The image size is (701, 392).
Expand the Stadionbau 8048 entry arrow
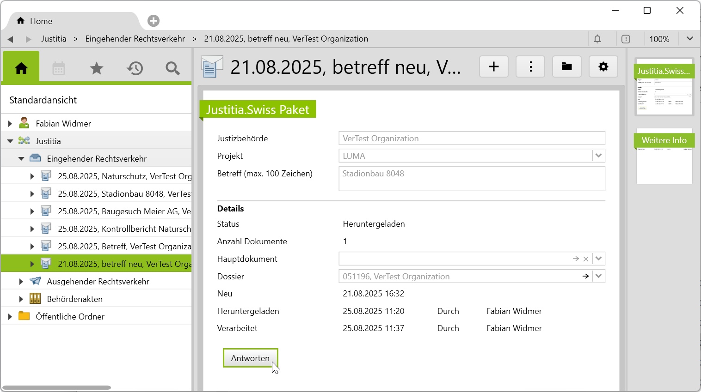[32, 194]
